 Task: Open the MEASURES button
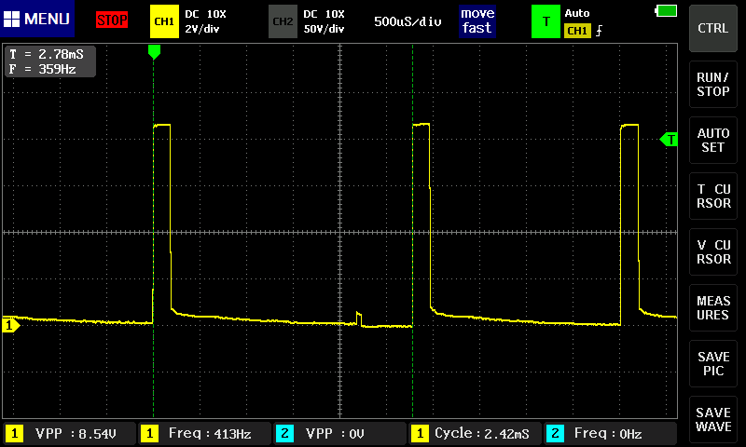tap(712, 308)
